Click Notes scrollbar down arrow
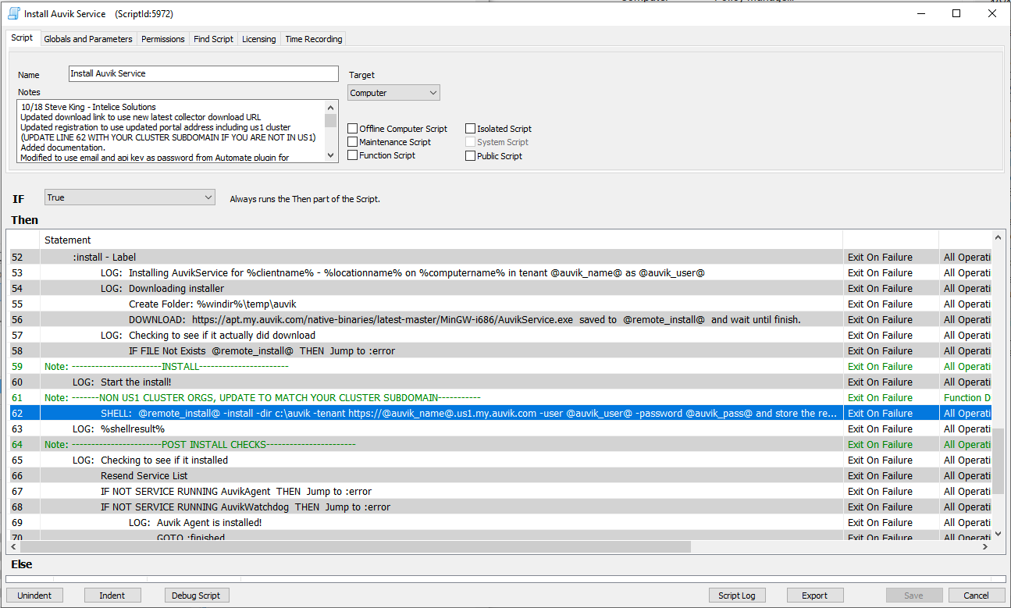Image resolution: width=1011 pixels, height=608 pixels. (331, 155)
